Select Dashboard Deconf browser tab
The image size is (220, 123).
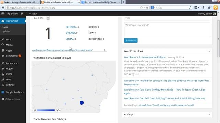pyautogui.click(x=60, y=2)
